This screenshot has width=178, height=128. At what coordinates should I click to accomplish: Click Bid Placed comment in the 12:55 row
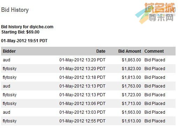(155, 121)
